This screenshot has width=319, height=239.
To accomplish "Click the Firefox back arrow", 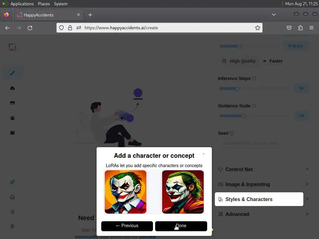I will 7,28.
